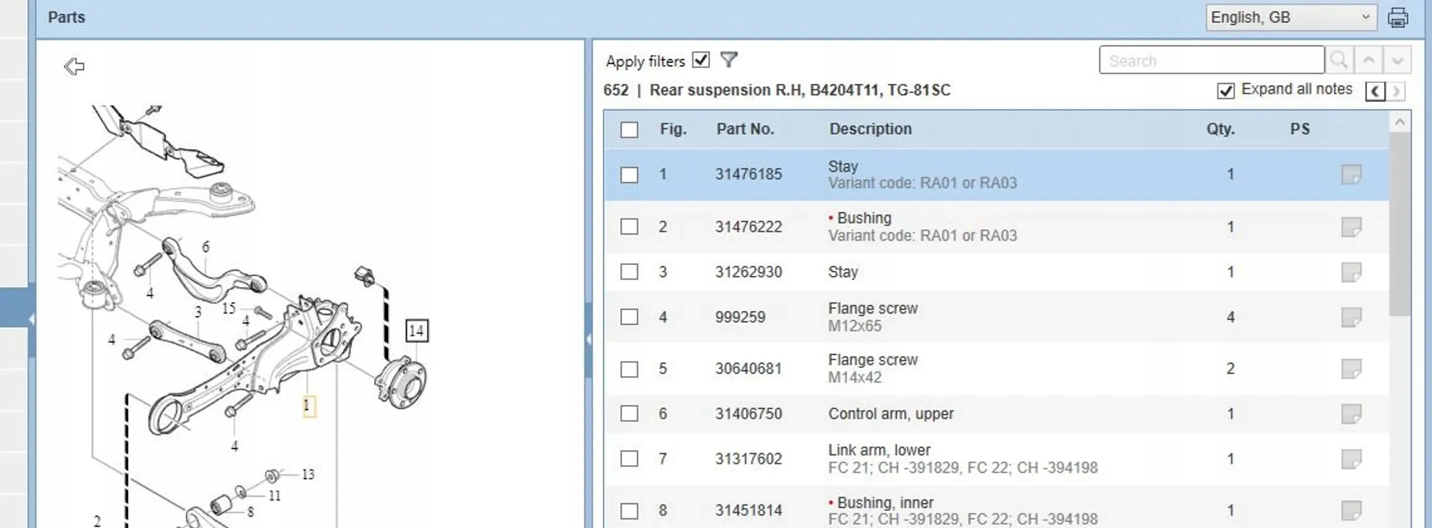Select part number 999259

[x=740, y=317]
